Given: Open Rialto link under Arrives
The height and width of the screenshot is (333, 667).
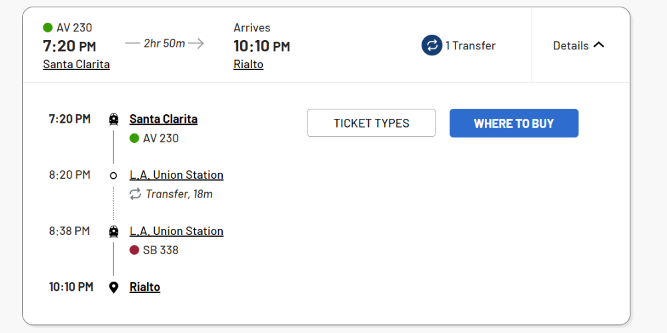Looking at the screenshot, I should [x=248, y=64].
